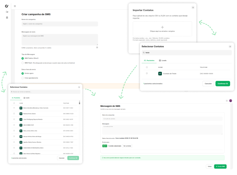Toggle the select-all checkbox in the contact list header
The width and height of the screenshot is (237, 175).
[x=14, y=103]
